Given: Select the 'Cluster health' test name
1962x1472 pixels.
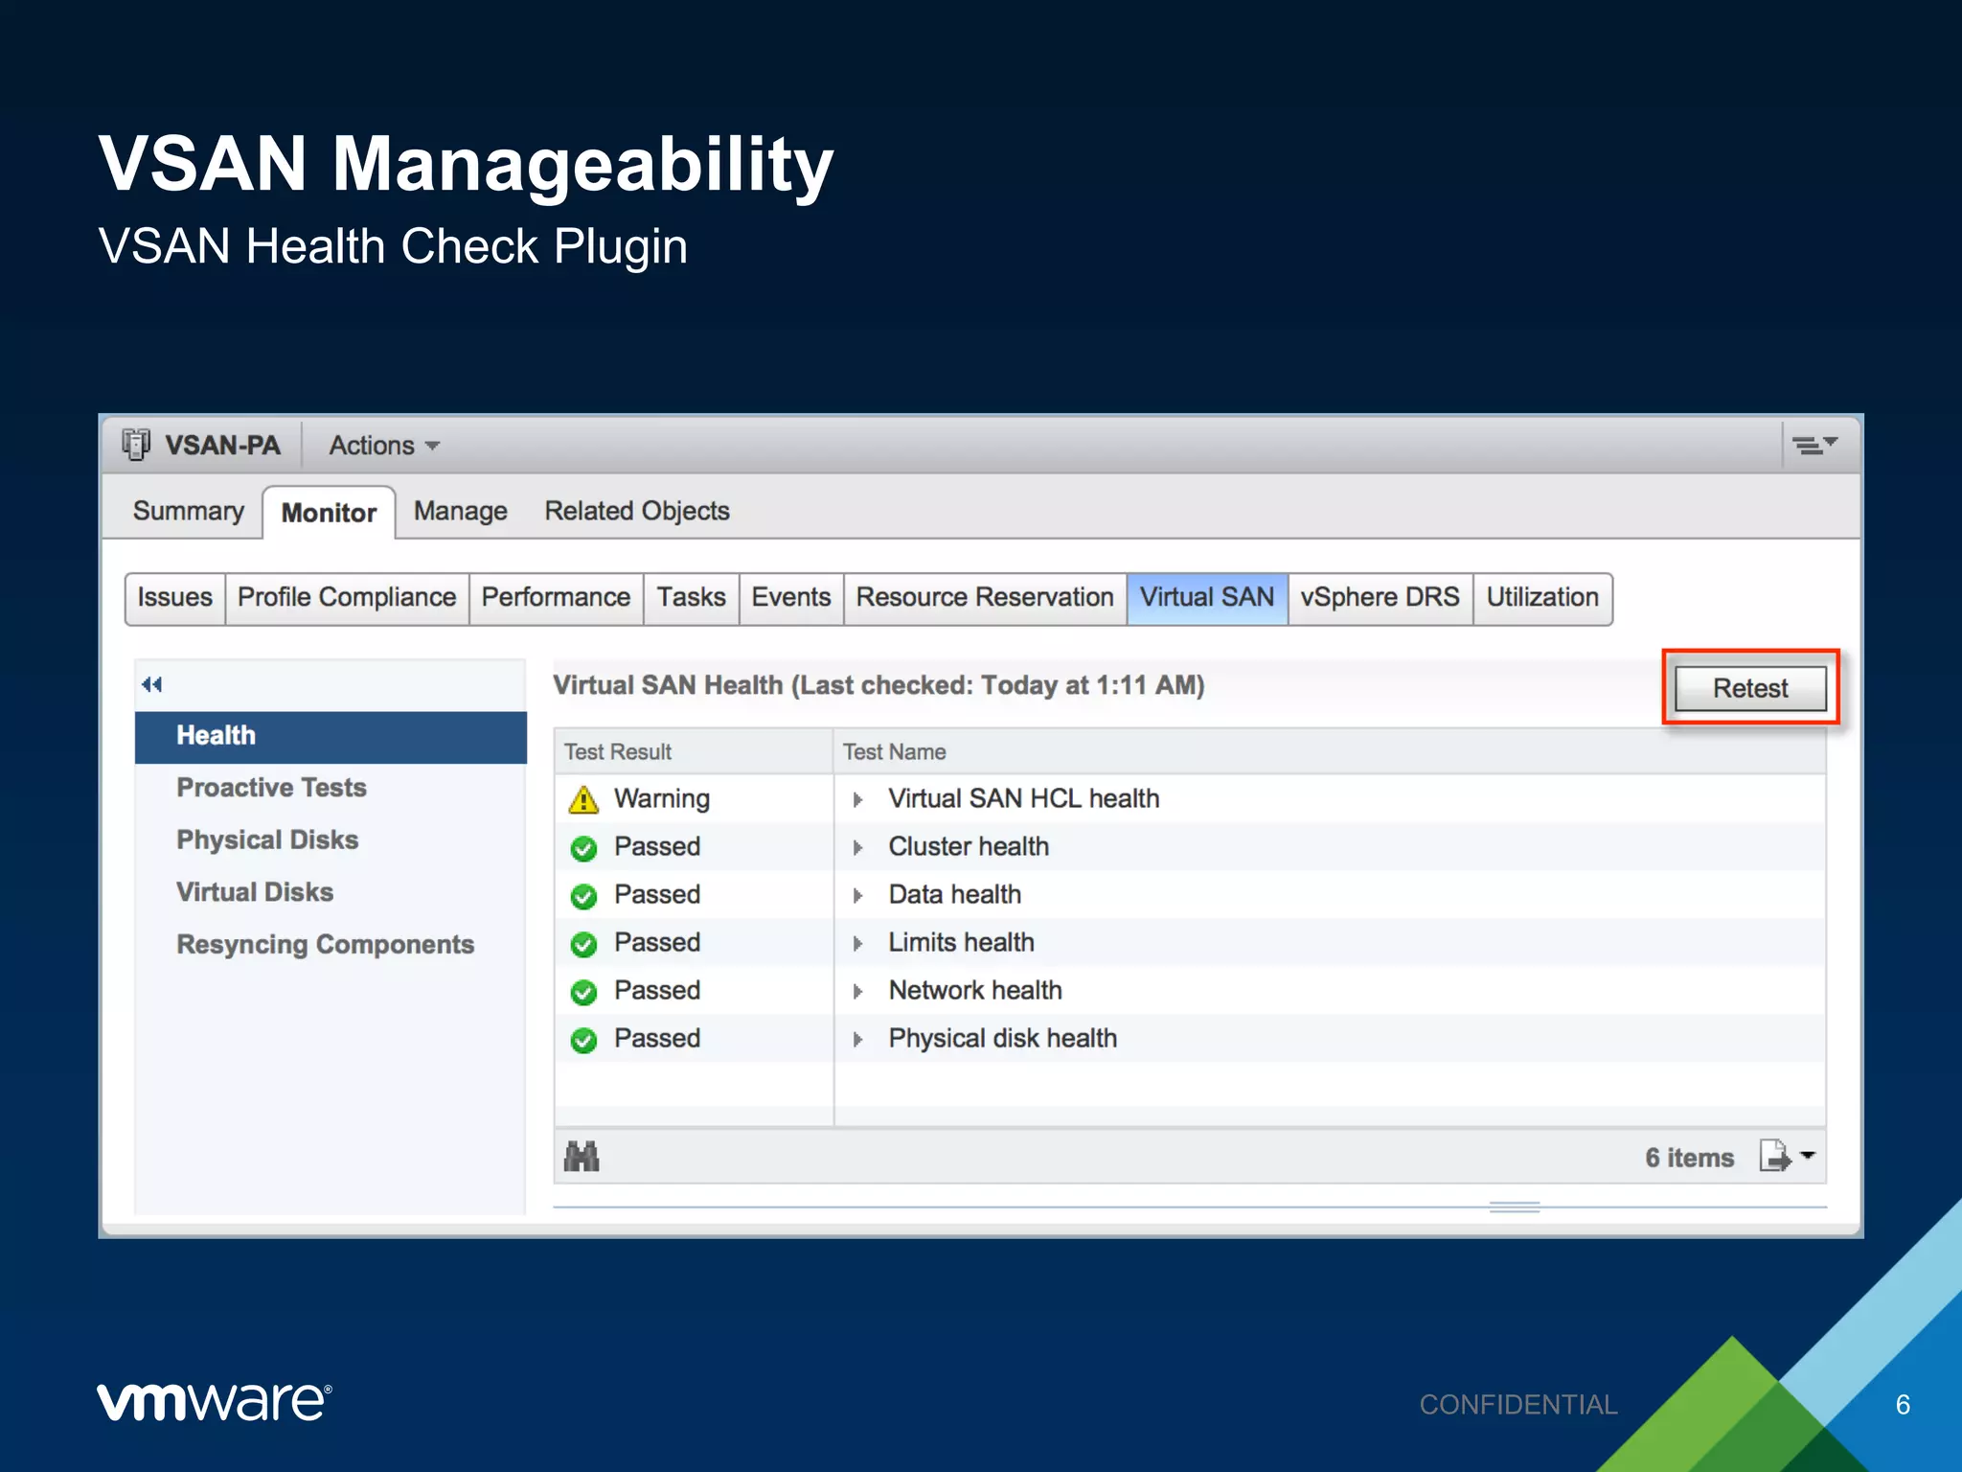Looking at the screenshot, I should coord(969,847).
